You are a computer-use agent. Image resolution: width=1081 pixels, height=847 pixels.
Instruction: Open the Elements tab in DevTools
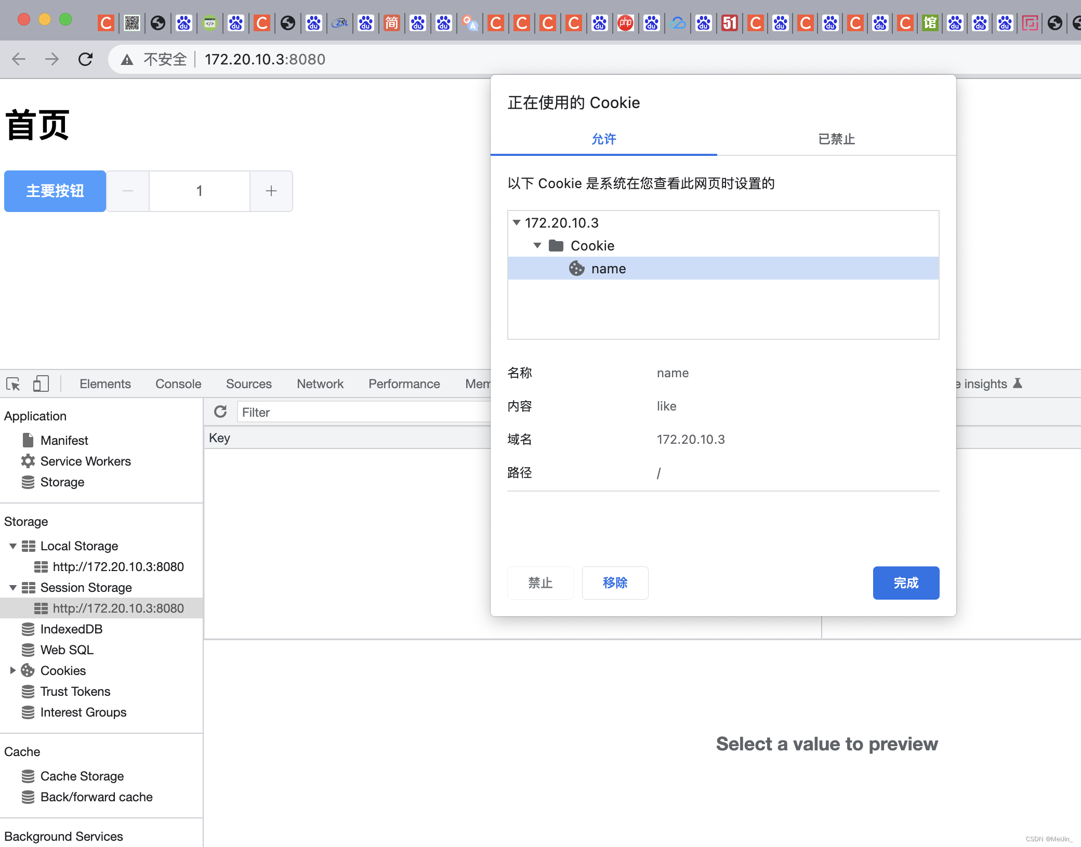pyautogui.click(x=105, y=383)
